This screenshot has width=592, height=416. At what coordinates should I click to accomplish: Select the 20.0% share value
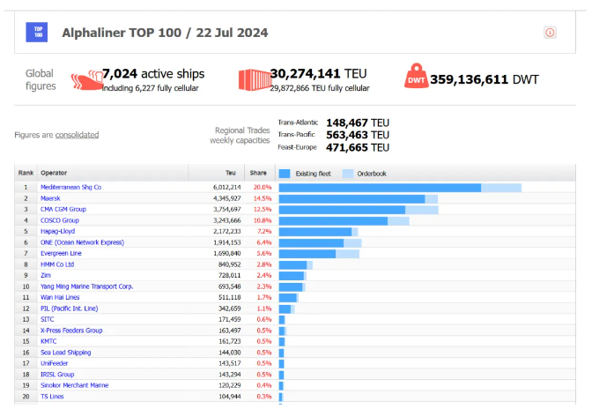pyautogui.click(x=263, y=187)
